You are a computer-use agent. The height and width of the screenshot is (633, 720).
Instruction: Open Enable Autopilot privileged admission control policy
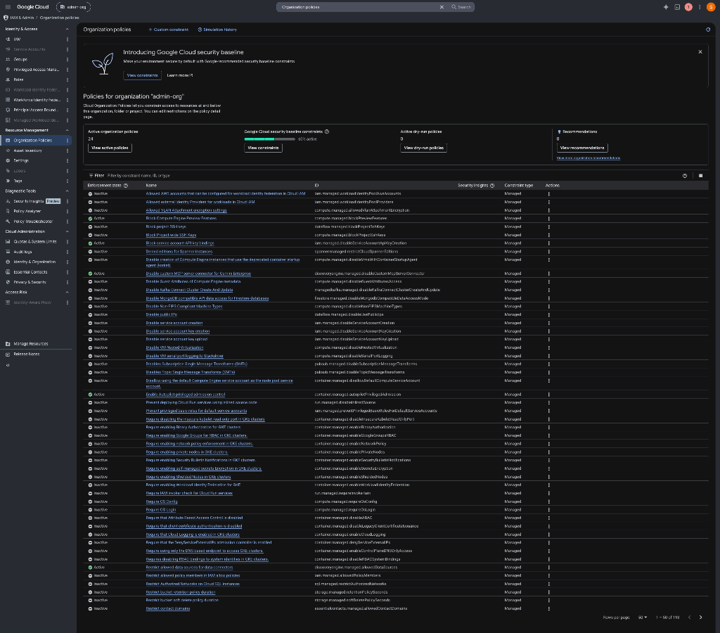point(186,395)
